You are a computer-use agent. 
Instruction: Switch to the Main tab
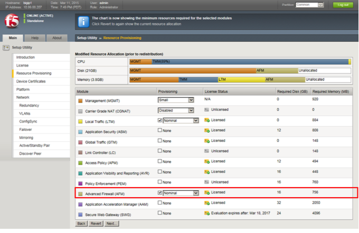point(13,38)
